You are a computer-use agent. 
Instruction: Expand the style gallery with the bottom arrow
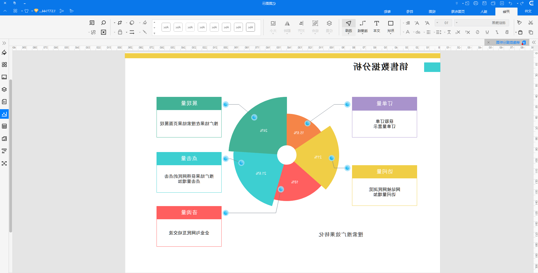tap(154, 33)
